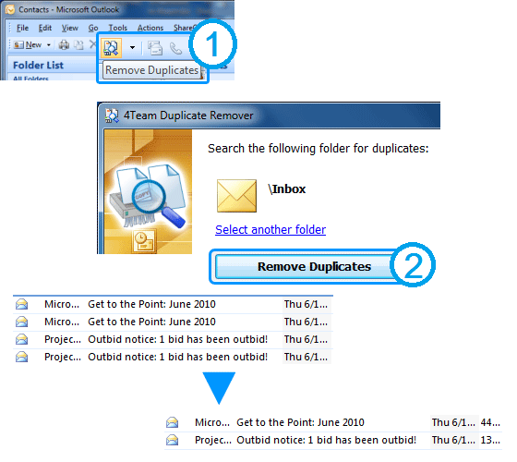517x462 pixels.
Task: Select the first Get to the Point: June 2010 email
Action: click(x=173, y=304)
